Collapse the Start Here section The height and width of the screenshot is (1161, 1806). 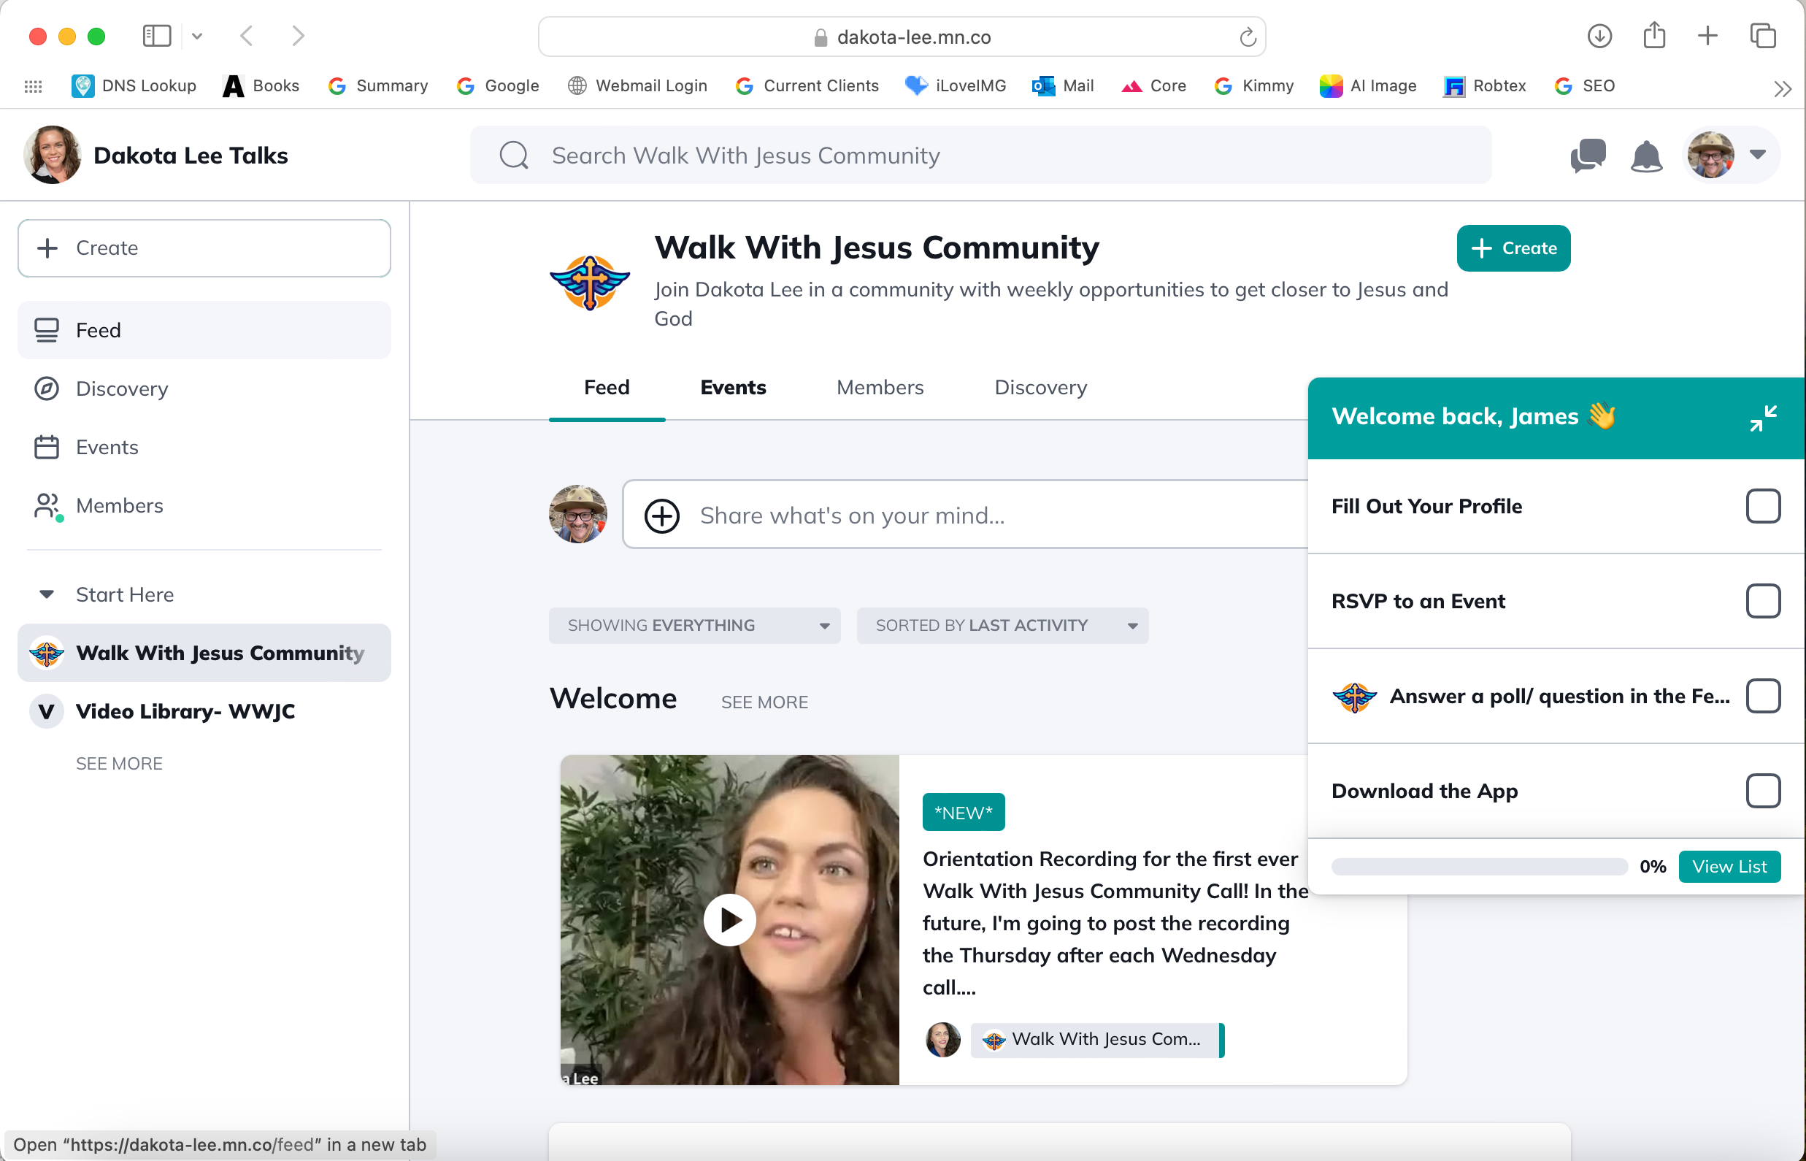tap(47, 594)
